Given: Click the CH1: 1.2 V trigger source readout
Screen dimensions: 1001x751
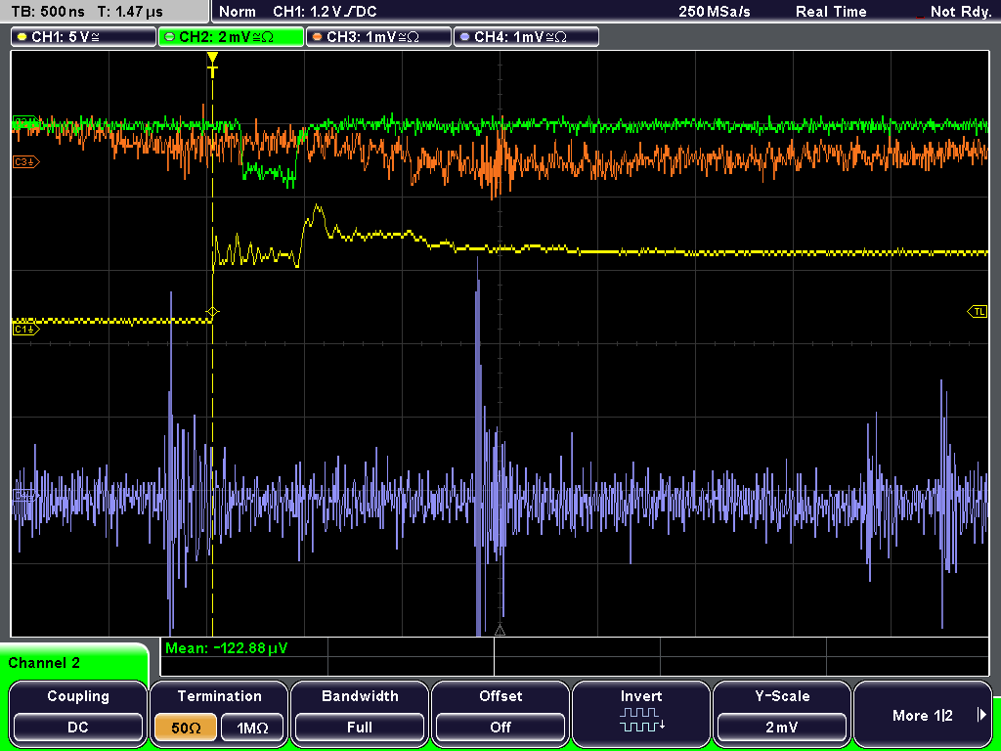Looking at the screenshot, I should pos(325,12).
